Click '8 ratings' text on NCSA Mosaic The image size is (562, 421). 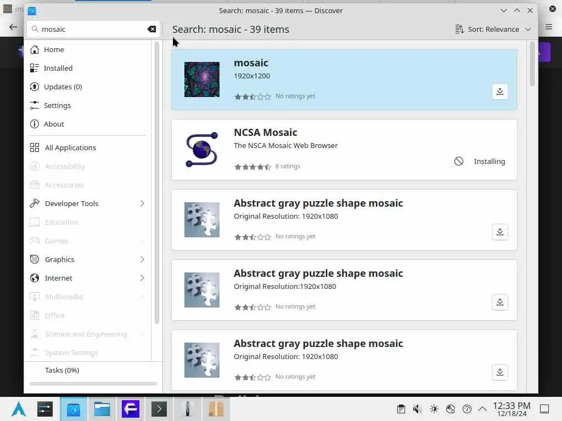[288, 167]
